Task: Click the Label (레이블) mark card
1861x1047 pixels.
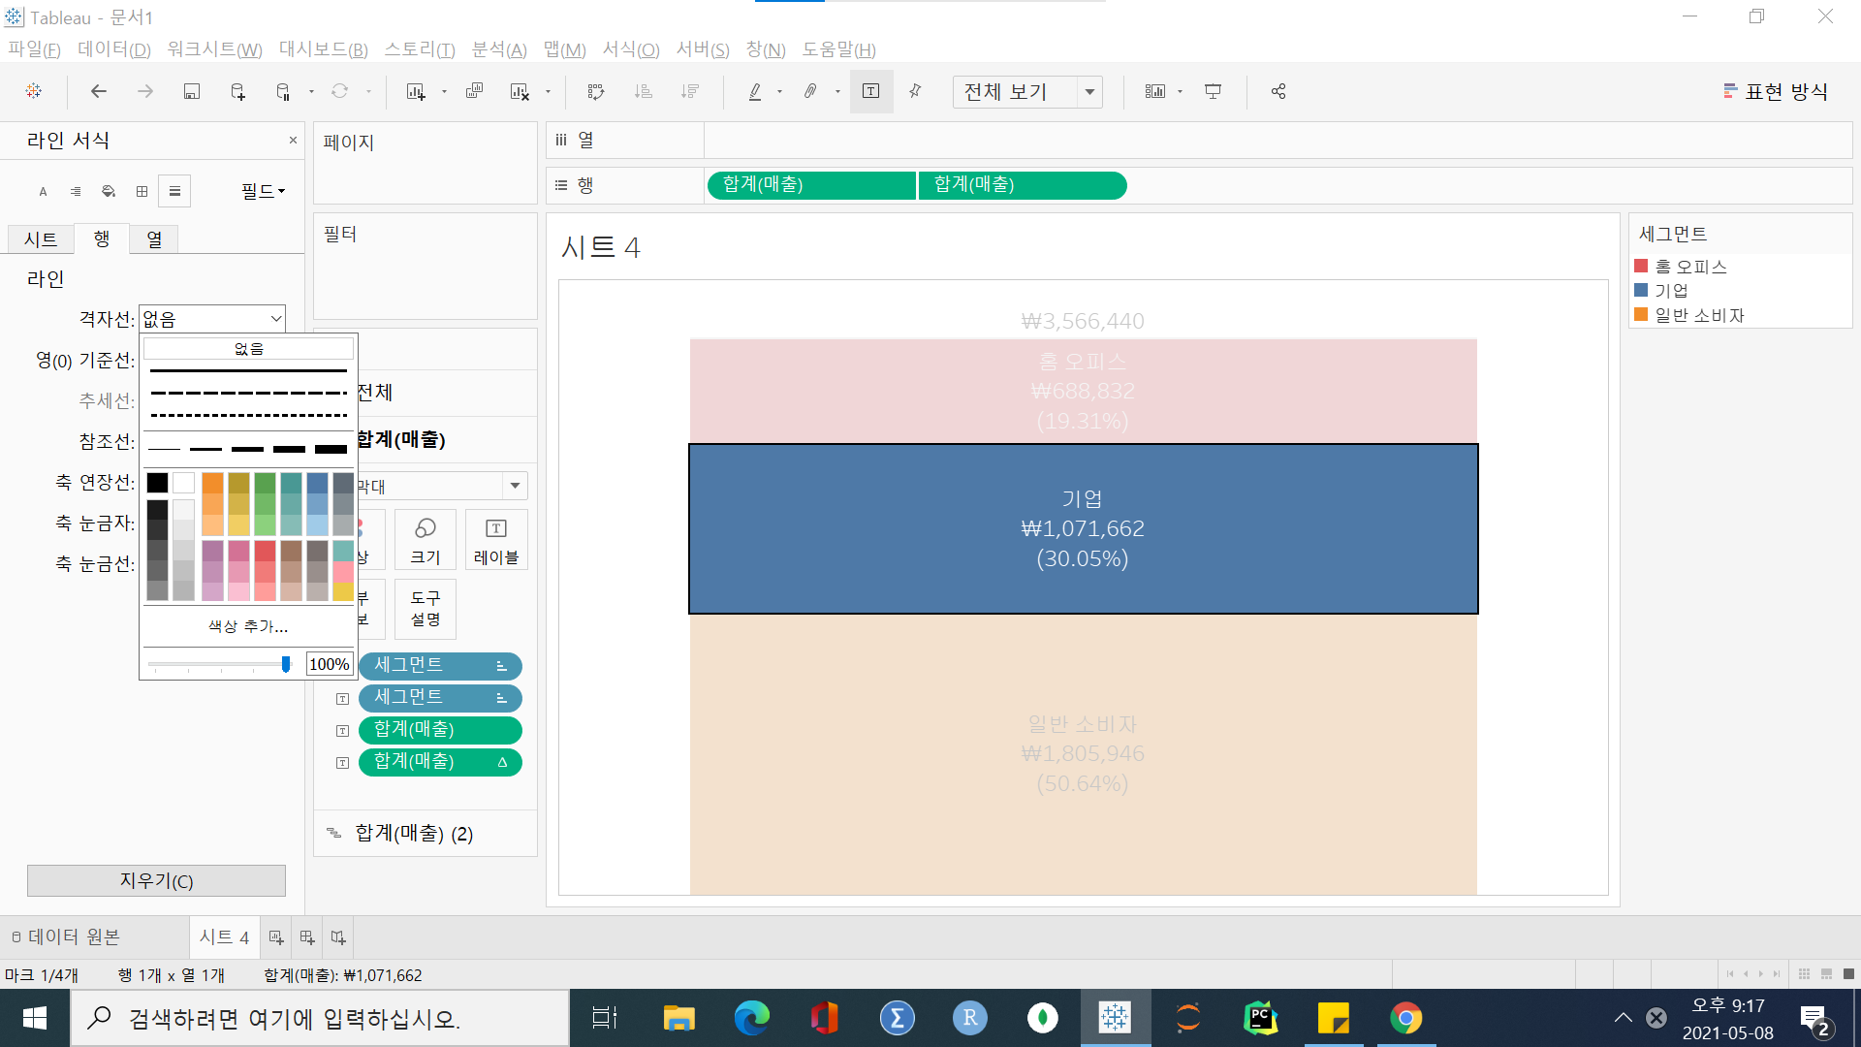Action: pos(496,540)
